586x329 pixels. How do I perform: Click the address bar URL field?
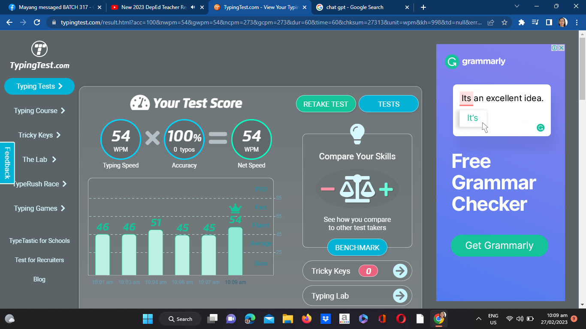coord(270,22)
